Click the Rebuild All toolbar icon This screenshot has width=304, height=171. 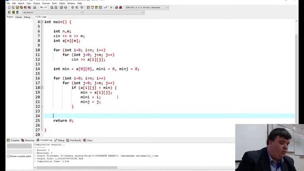click(x=100, y=8)
